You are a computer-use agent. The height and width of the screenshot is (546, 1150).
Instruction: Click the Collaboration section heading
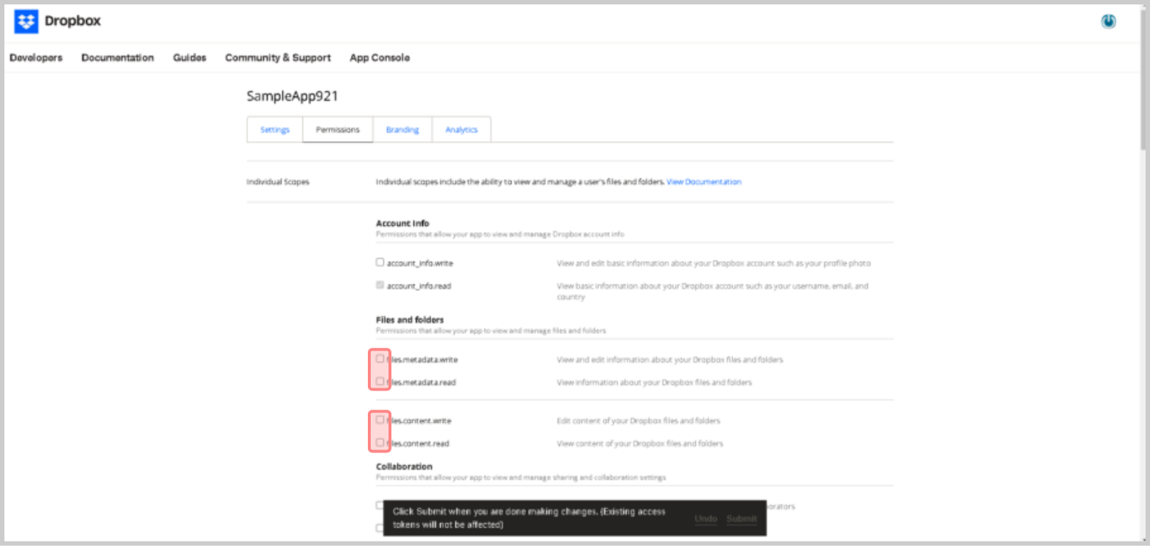point(404,466)
